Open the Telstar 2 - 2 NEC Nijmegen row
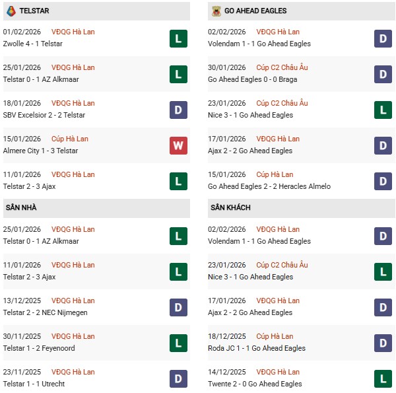Image resolution: width=396 pixels, height=393 pixels. tap(45, 312)
